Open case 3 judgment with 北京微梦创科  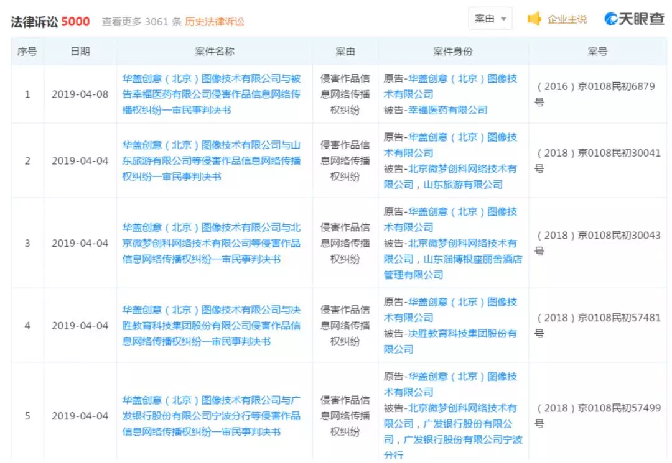tap(211, 243)
